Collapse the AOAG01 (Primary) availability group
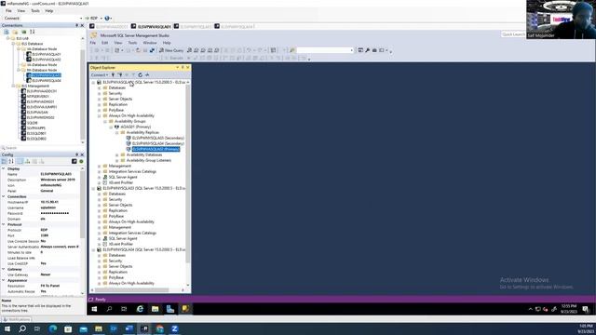The height and width of the screenshot is (335, 596). [112, 127]
